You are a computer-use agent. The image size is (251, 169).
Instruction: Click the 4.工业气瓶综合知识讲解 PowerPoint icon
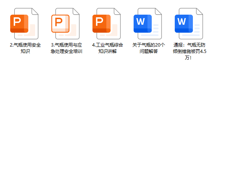108,24
